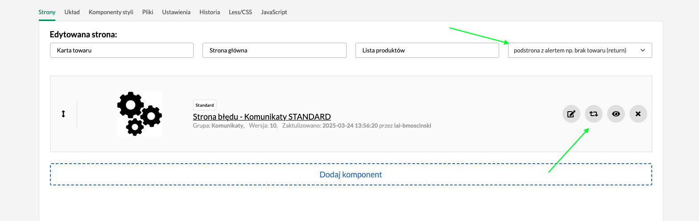
Task: Click the author name iai-bmoscinski
Action: click(x=413, y=126)
